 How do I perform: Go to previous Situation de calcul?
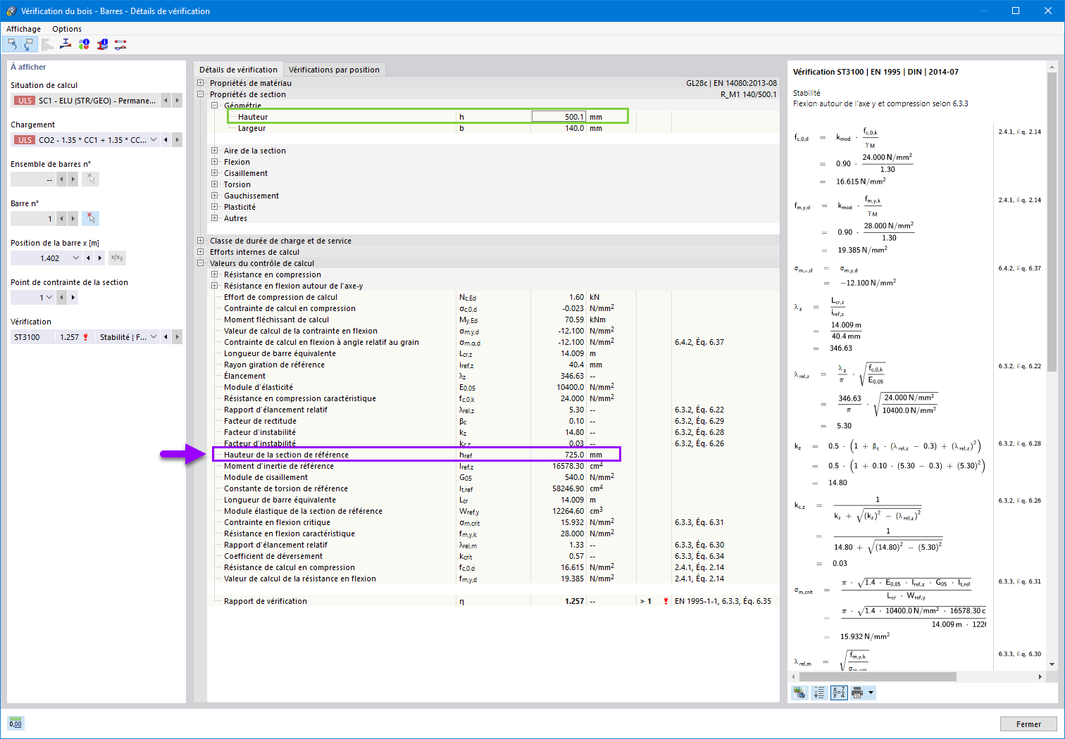166,101
